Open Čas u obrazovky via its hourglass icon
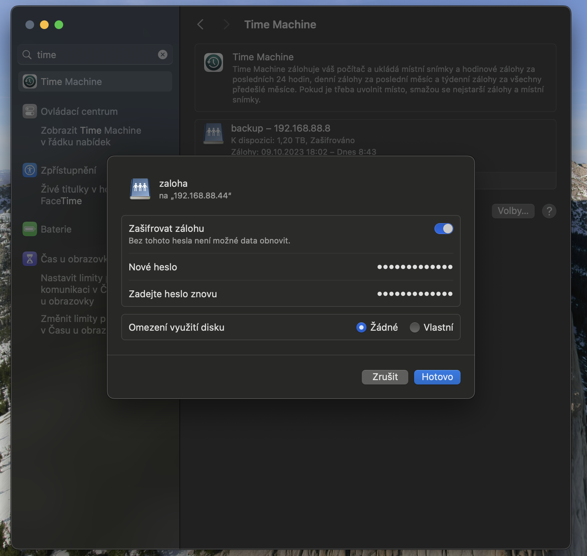Viewport: 587px width, 556px height. (29, 259)
